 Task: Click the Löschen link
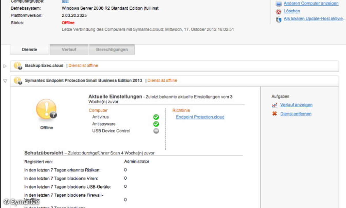pos(292,11)
